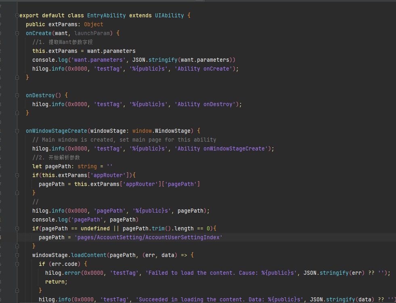Click the onDestroy method name declaration
The height and width of the screenshot is (303, 396).
[x=40, y=96]
